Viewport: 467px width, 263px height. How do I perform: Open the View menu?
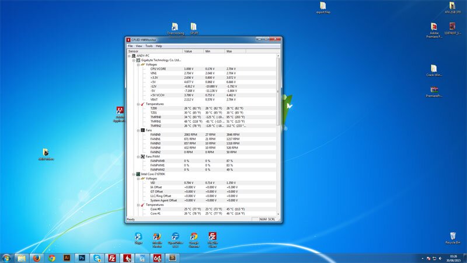pyautogui.click(x=139, y=46)
